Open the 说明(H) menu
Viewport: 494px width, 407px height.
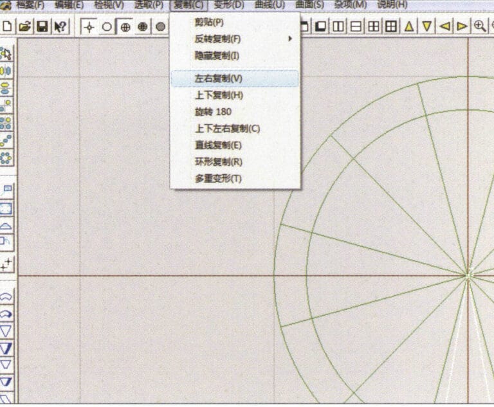[392, 5]
